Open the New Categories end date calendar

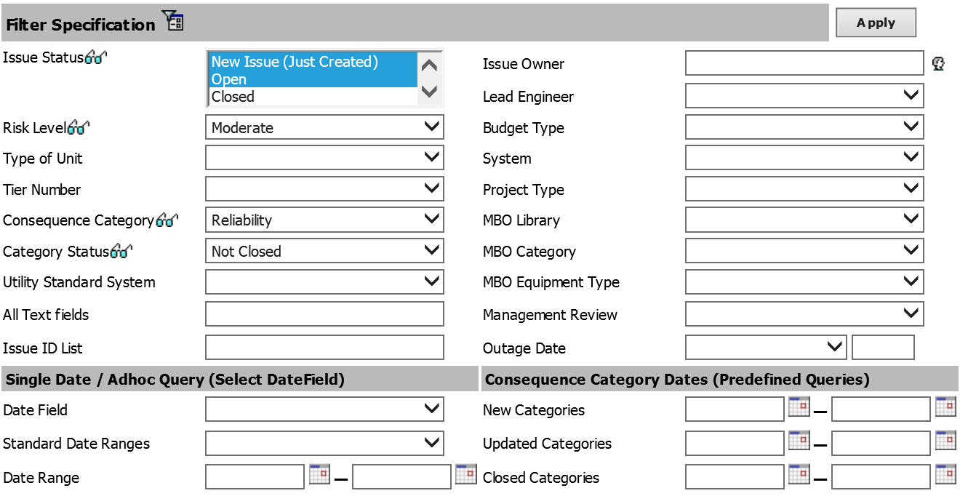(946, 407)
